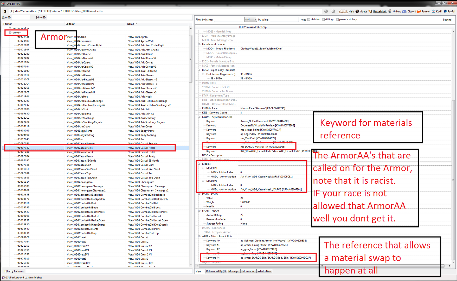Image resolution: width=457 pixels, height=281 pixels.
Task: Select Vtaw_WD8ArisBlouse record row
Action: pos(96,54)
